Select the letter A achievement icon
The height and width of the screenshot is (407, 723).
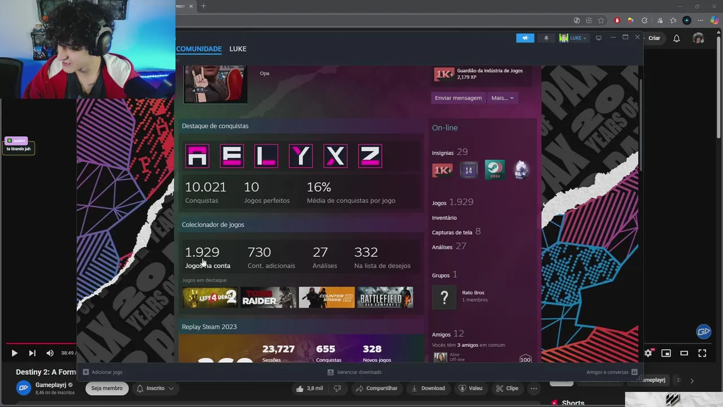click(x=197, y=156)
